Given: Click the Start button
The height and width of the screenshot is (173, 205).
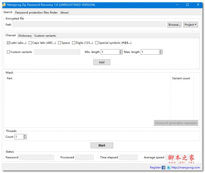Looking at the screenshot, I should coord(102,145).
